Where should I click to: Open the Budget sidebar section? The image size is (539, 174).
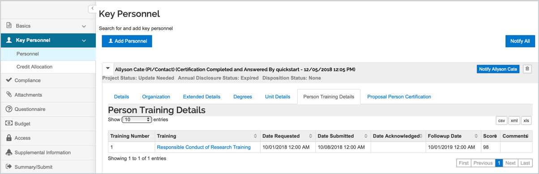pyautogui.click(x=48, y=123)
